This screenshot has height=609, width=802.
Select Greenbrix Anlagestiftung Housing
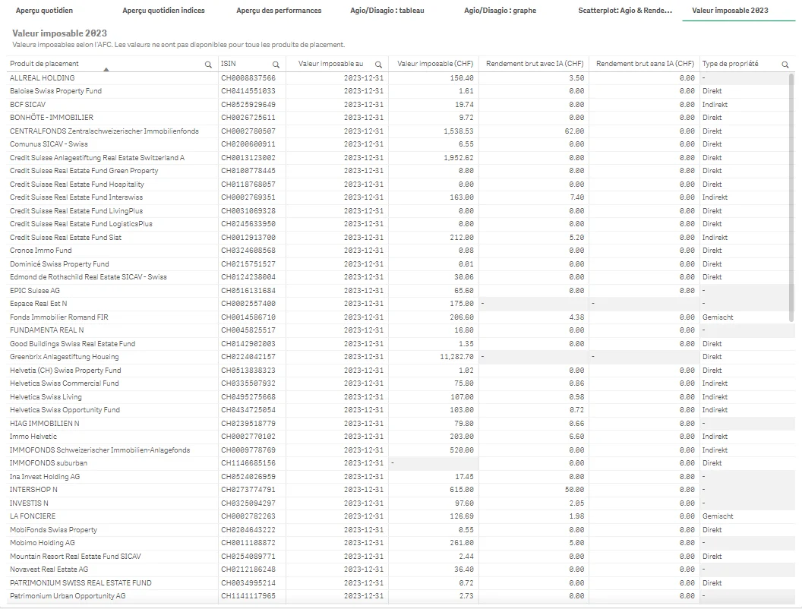click(64, 357)
